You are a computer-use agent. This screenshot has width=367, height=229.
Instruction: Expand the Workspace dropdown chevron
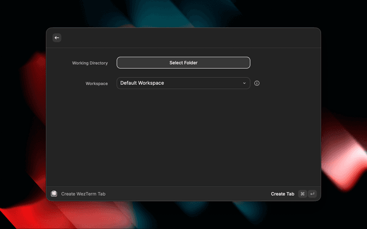click(244, 83)
